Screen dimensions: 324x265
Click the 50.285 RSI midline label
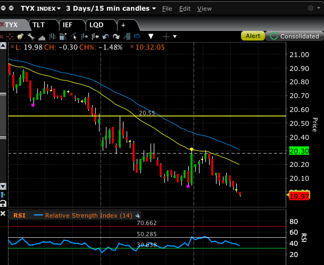147,234
